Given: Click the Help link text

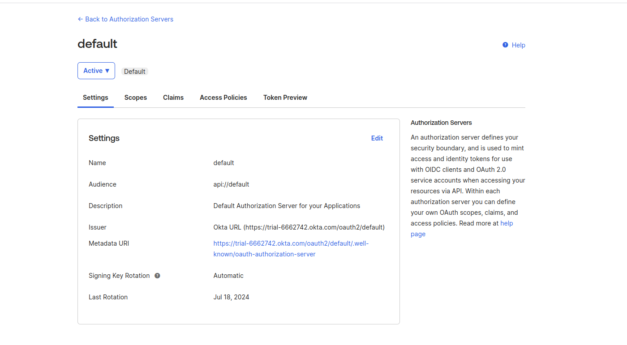Looking at the screenshot, I should pyautogui.click(x=519, y=45).
